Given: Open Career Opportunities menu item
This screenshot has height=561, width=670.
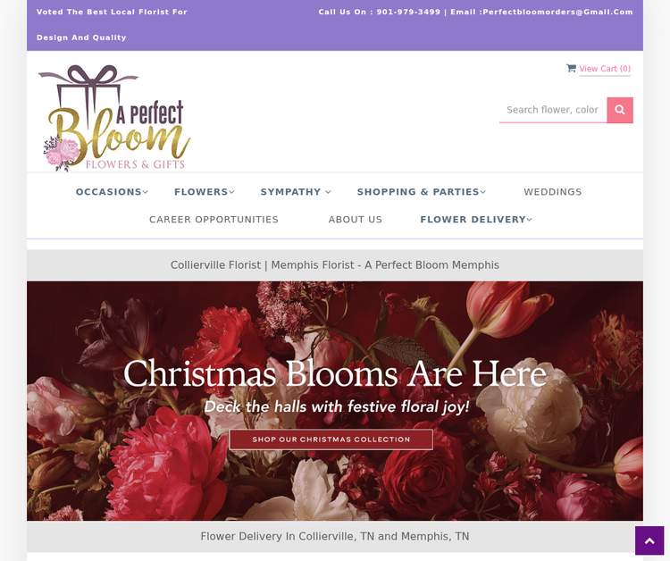Looking at the screenshot, I should (x=214, y=220).
